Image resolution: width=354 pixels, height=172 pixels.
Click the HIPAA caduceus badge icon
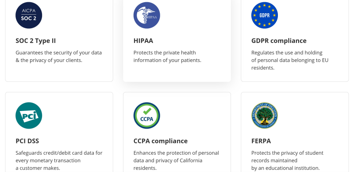(x=147, y=15)
